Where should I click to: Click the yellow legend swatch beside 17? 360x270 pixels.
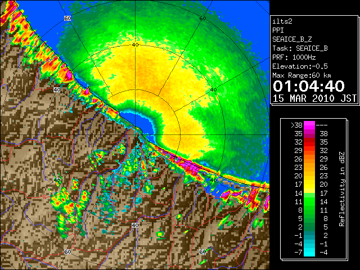pos(309,184)
